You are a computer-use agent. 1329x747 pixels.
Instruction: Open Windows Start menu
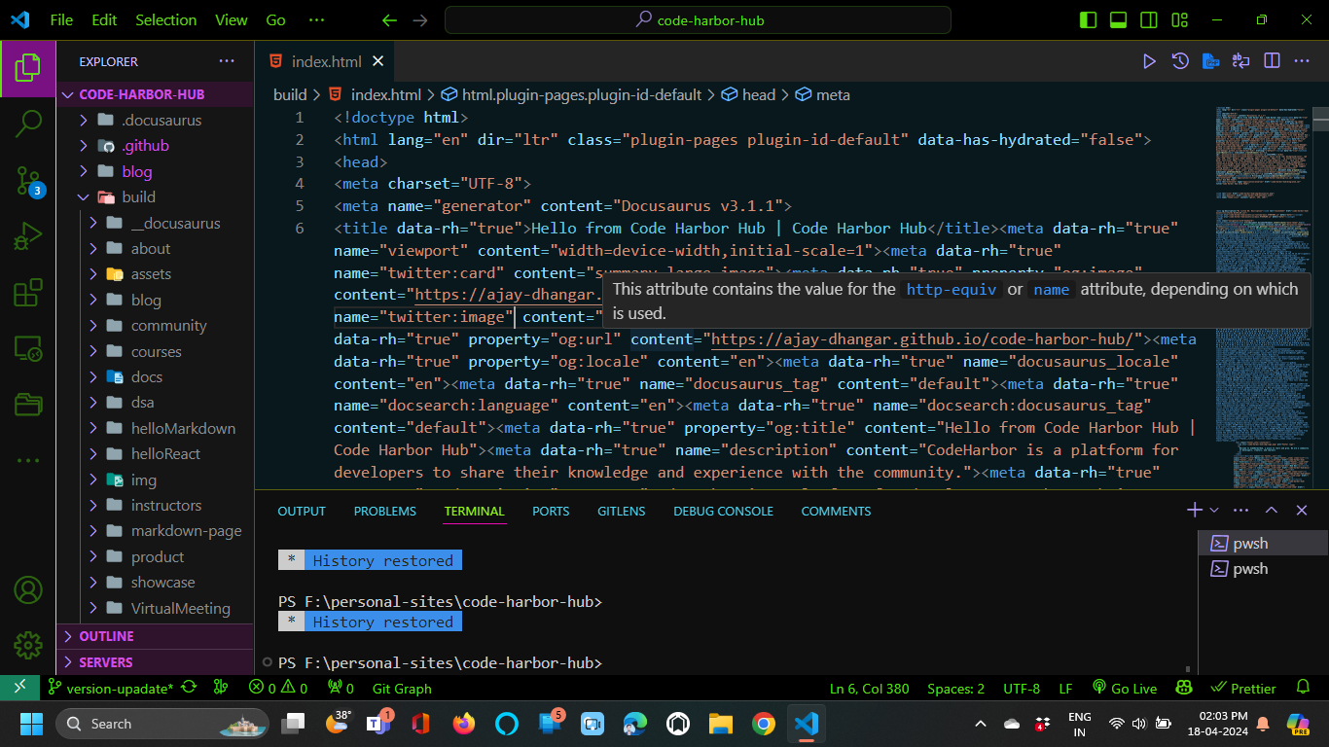(x=32, y=724)
